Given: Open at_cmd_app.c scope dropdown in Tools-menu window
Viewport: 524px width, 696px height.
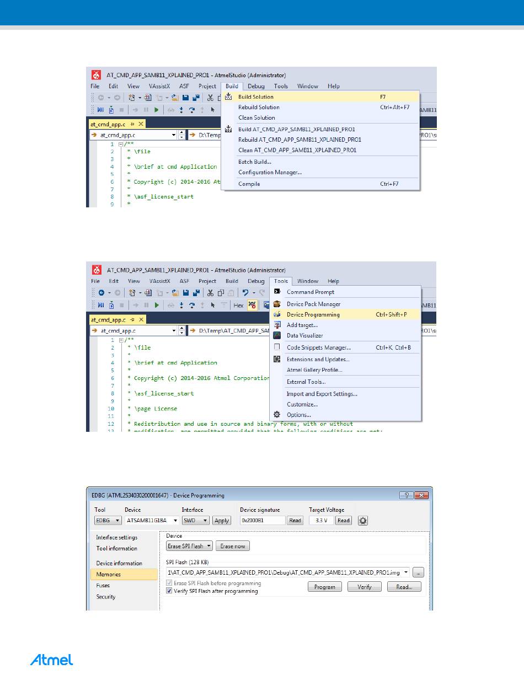Looking at the screenshot, I should coord(173,331).
